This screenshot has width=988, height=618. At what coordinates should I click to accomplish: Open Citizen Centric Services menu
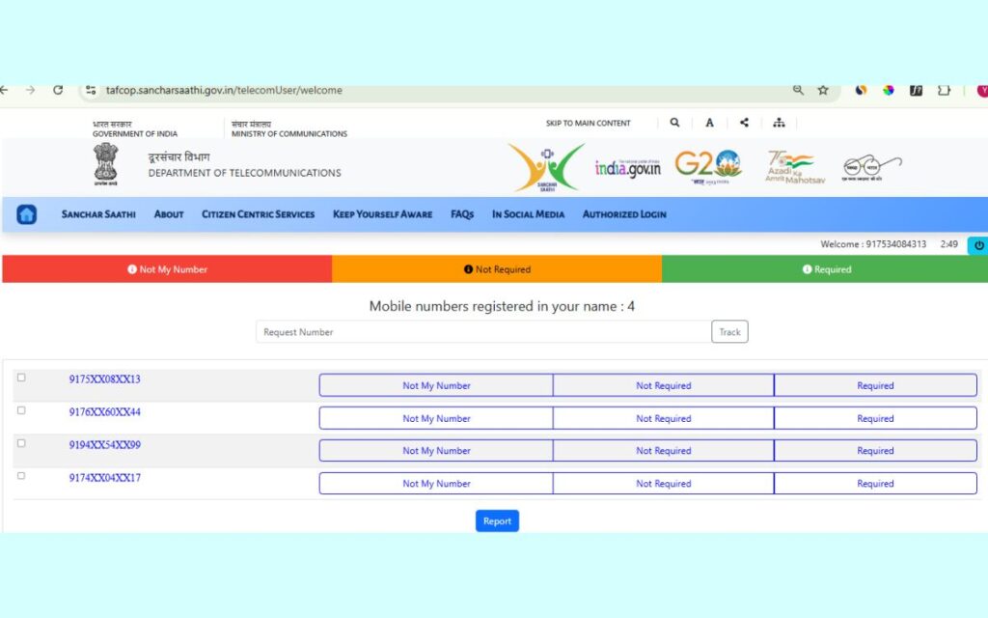(x=258, y=214)
